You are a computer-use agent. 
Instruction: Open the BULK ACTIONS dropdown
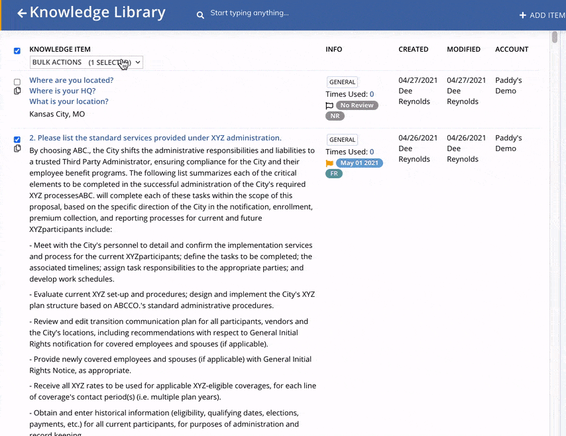[86, 62]
